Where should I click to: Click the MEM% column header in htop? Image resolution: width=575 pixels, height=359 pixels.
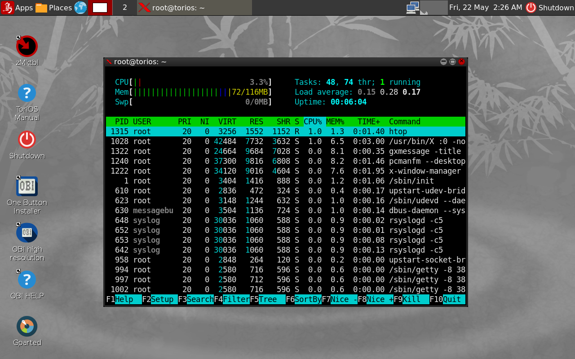pyautogui.click(x=335, y=122)
